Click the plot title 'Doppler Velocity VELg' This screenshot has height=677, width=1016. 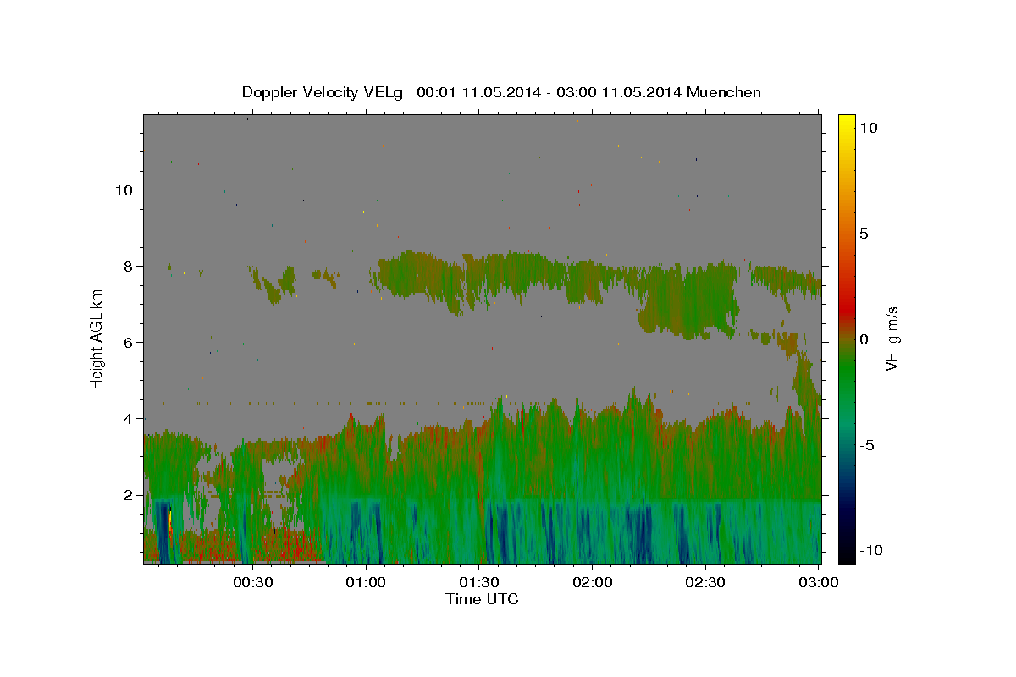click(324, 92)
